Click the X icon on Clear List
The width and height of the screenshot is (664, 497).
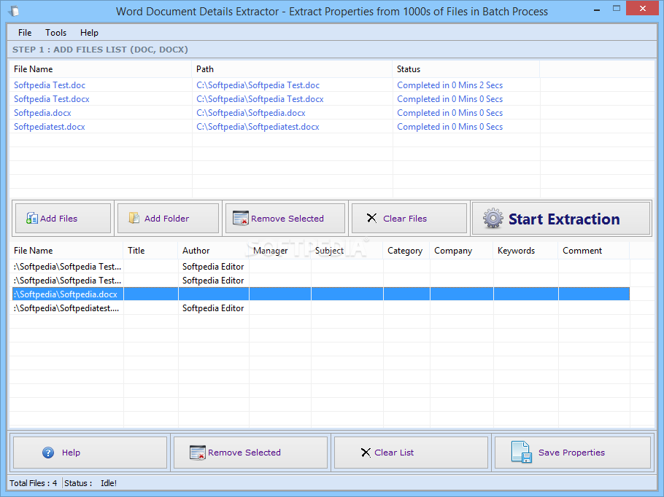[366, 453]
